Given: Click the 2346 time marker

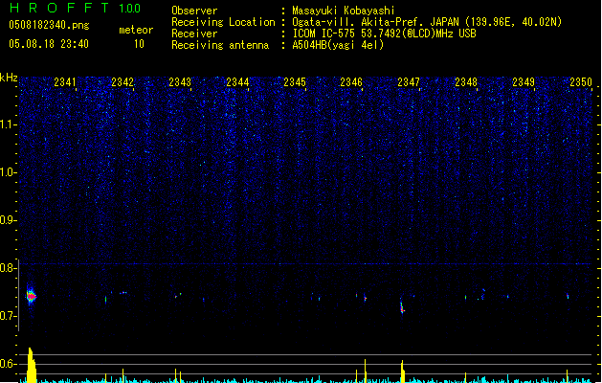Looking at the screenshot, I should click(351, 82).
